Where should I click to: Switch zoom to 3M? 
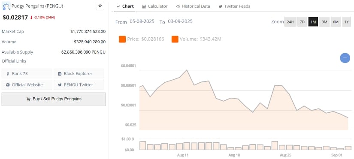(324, 22)
